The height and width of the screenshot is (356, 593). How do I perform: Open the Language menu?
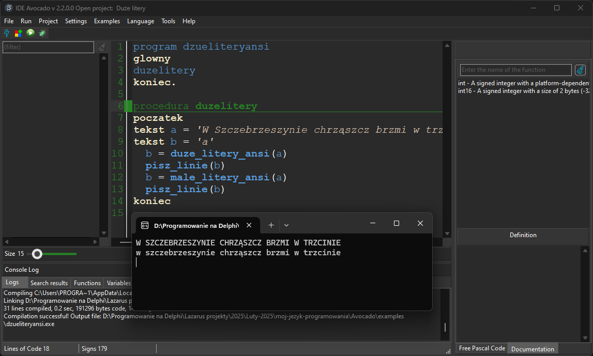point(141,21)
